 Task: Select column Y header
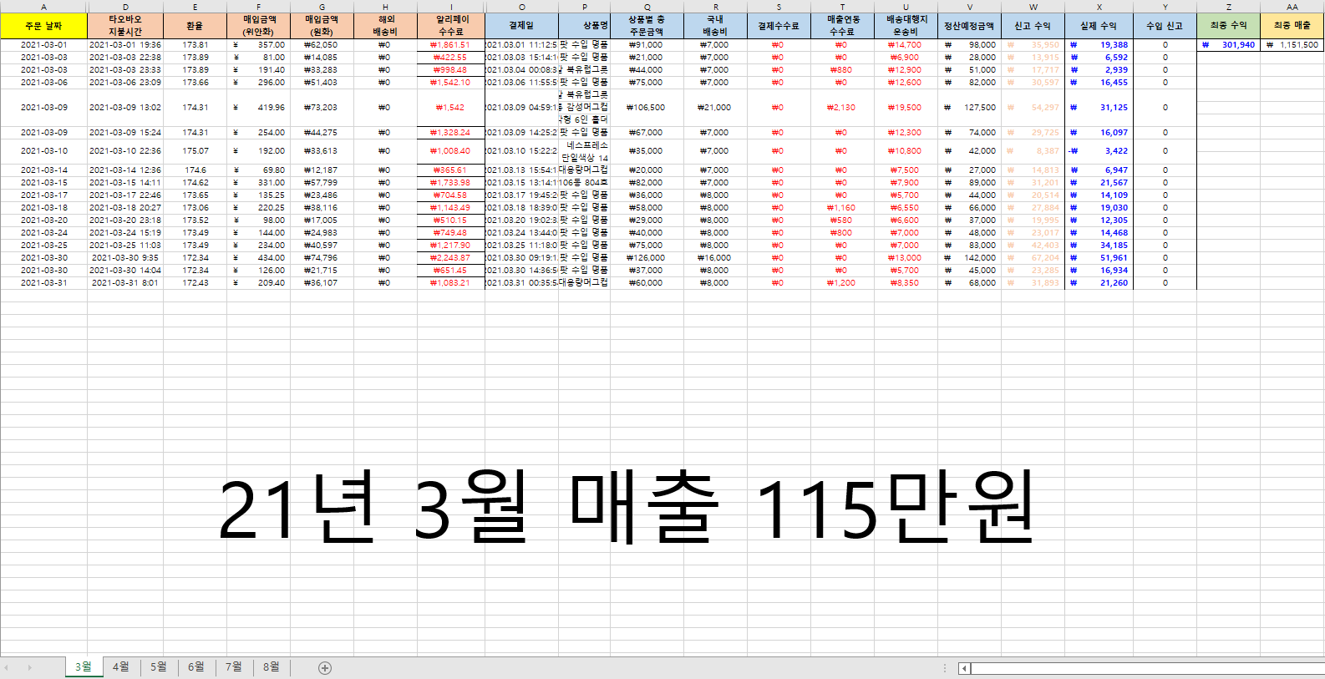pos(1165,7)
